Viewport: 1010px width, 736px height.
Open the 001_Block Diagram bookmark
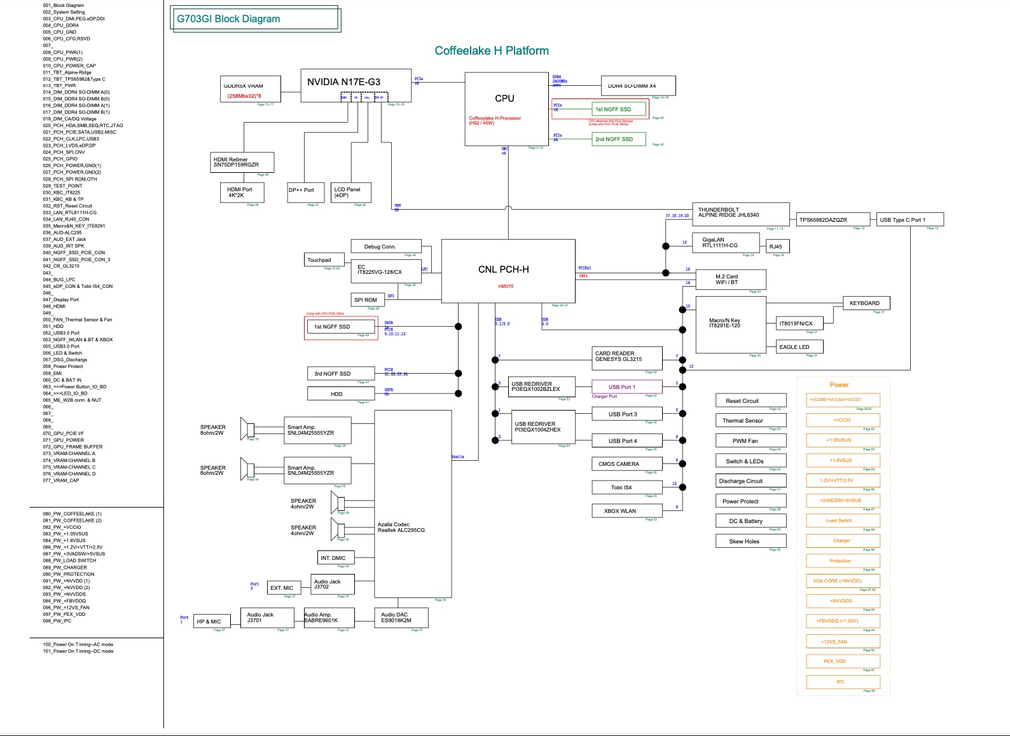point(63,5)
